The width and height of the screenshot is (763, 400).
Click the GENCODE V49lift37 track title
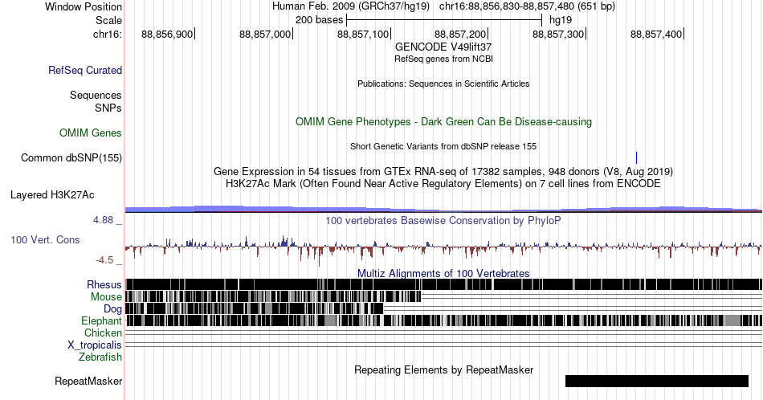click(x=443, y=47)
